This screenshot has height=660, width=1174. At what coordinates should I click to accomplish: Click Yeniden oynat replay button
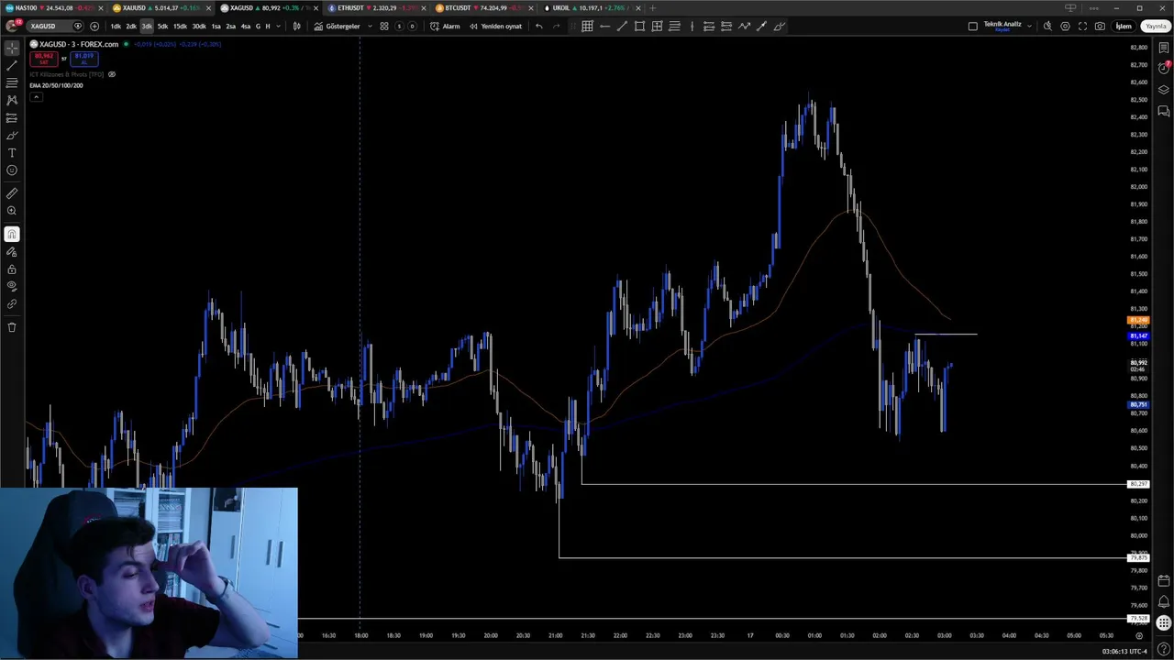[x=495, y=27]
